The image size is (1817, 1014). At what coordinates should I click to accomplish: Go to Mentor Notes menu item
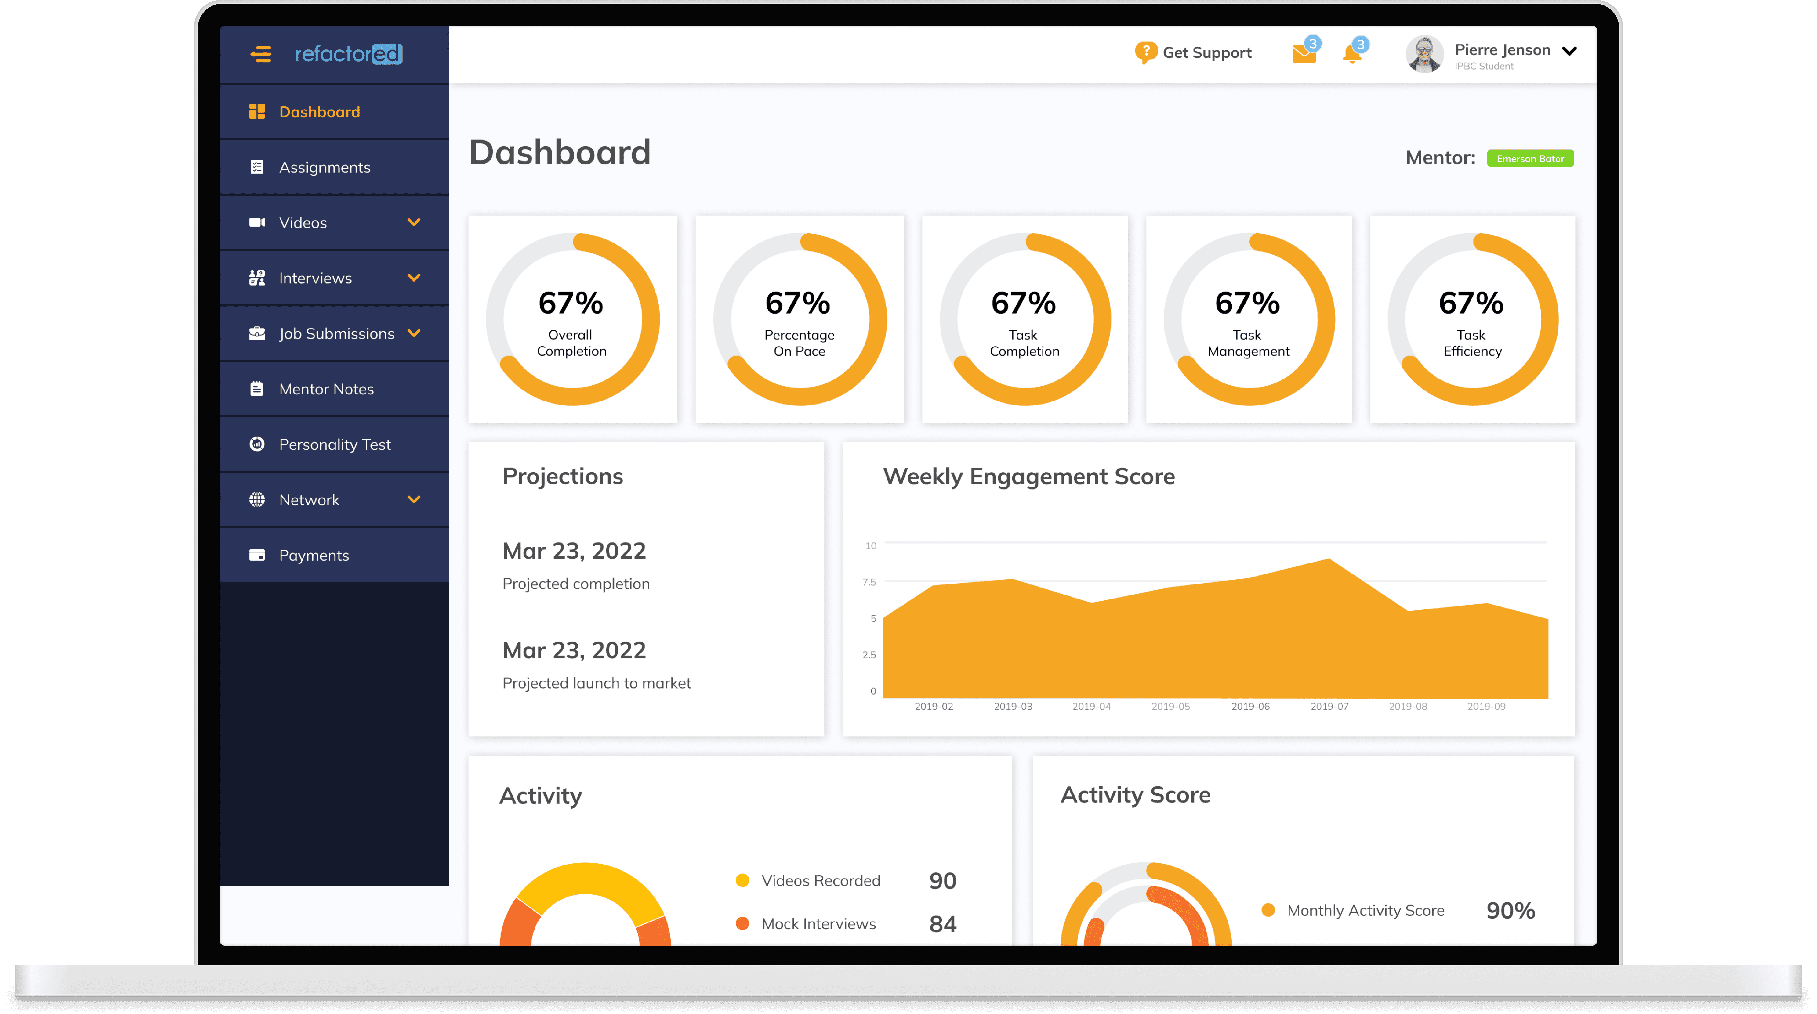pos(327,389)
